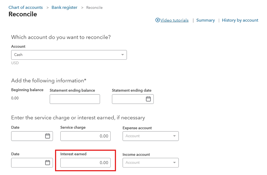Click the Interest earned amount field
This screenshot has width=267, height=175.
click(85, 162)
